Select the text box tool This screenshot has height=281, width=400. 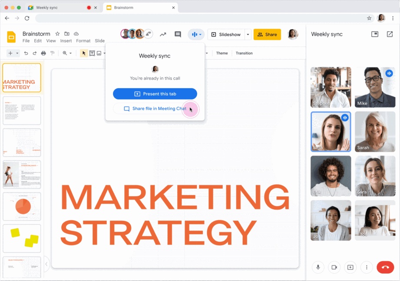(x=92, y=53)
